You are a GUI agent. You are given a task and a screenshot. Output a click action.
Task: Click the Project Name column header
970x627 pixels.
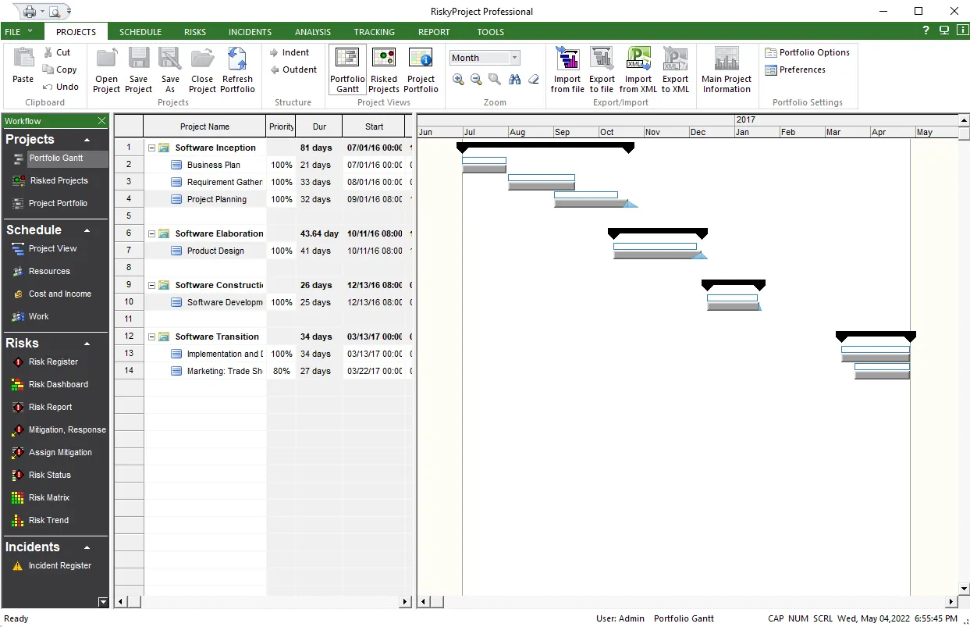pyautogui.click(x=204, y=126)
